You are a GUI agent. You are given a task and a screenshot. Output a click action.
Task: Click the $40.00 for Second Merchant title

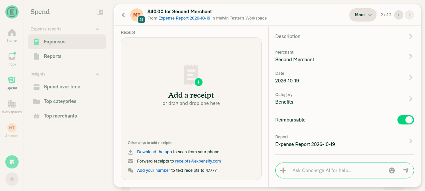(180, 12)
